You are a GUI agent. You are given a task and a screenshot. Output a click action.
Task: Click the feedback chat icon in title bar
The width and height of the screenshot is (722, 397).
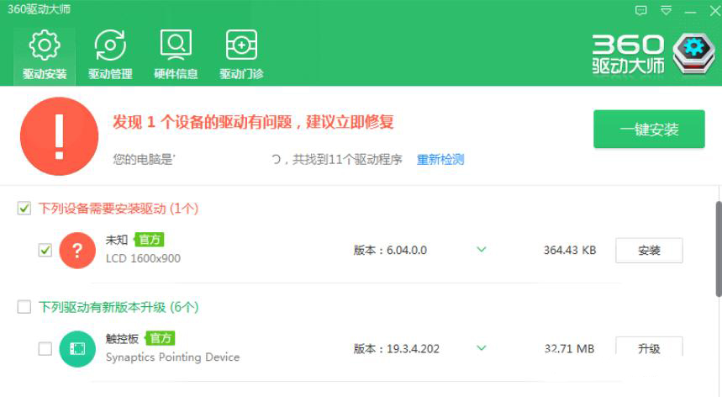coord(641,11)
